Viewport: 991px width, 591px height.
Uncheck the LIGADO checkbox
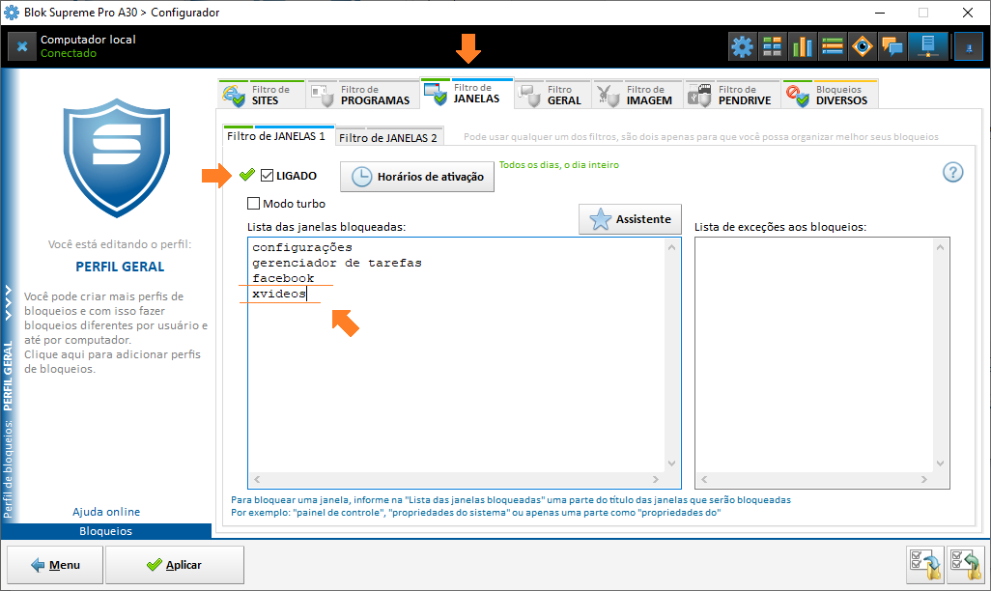coord(268,176)
